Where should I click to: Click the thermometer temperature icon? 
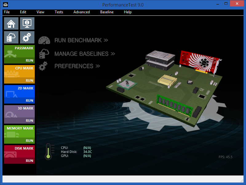pyautogui.click(x=48, y=151)
